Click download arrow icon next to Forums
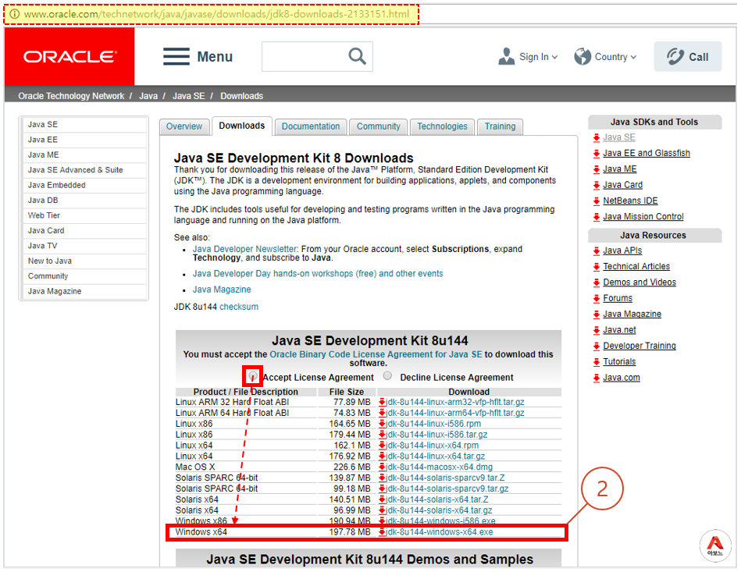741x572 pixels. click(597, 299)
